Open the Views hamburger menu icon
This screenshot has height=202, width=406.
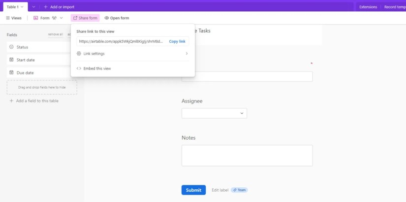click(8, 18)
